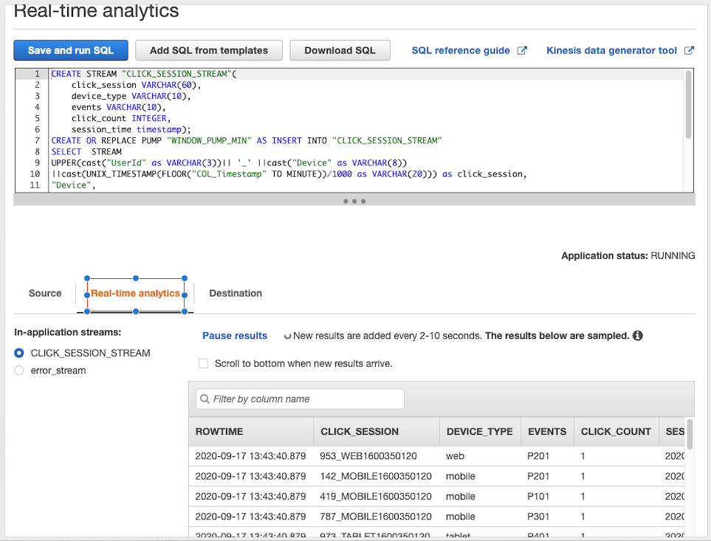The width and height of the screenshot is (711, 541).
Task: Enable scroll to bottom when new results arrive
Action: coord(204,364)
